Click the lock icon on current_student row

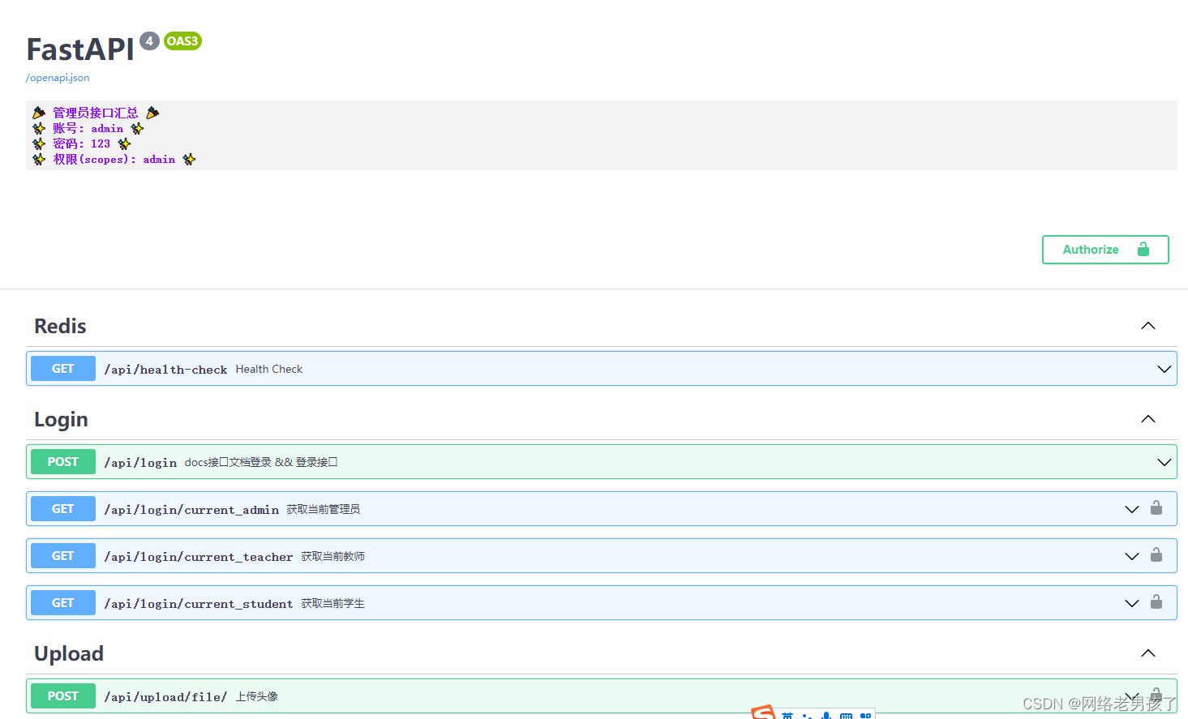tap(1156, 602)
